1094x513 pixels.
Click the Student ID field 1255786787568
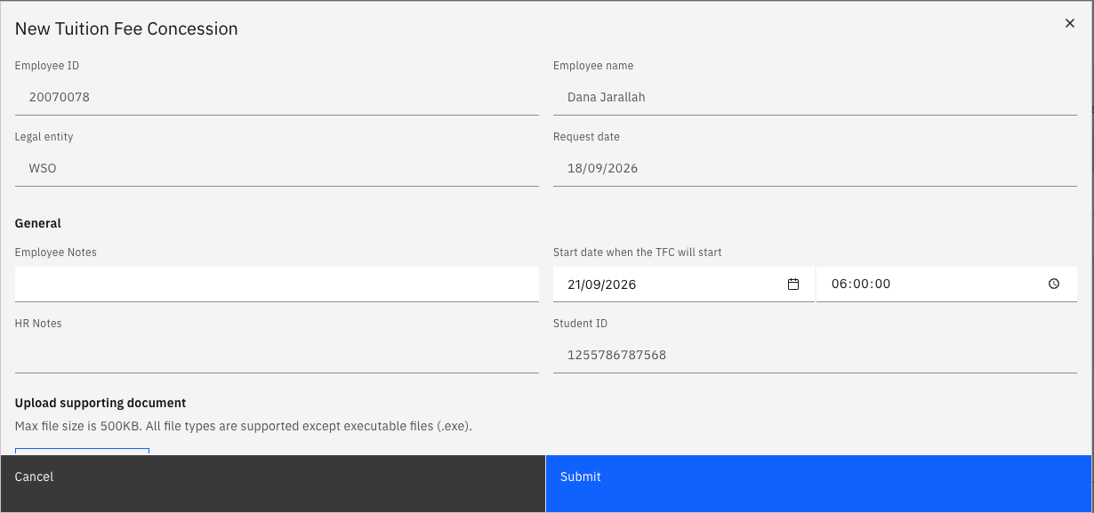(x=815, y=356)
